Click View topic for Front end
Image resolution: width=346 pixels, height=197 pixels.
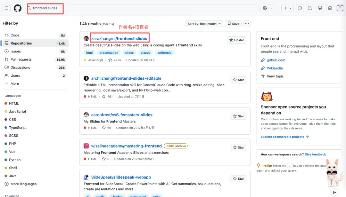[x=275, y=76]
